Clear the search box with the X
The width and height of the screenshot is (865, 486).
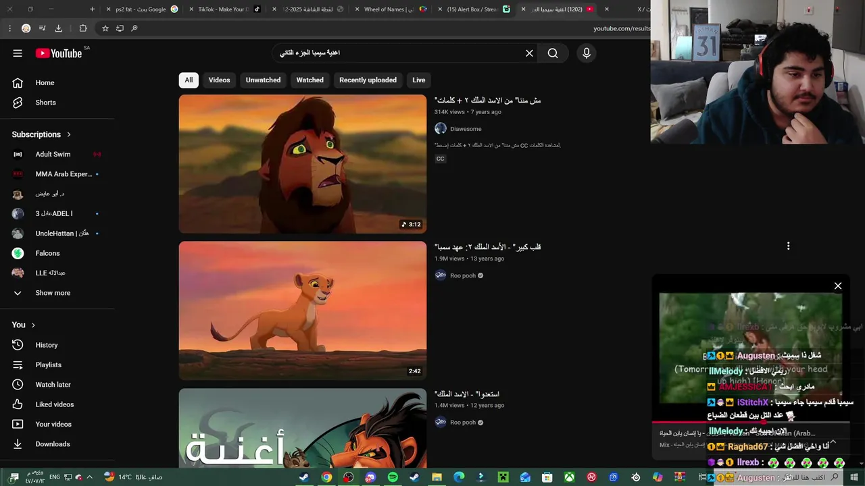coord(529,53)
